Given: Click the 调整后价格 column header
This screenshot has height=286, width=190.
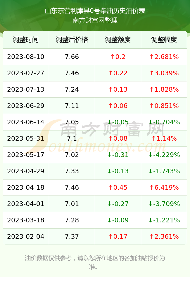Looking at the screenshot, I should pyautogui.click(x=72, y=40).
